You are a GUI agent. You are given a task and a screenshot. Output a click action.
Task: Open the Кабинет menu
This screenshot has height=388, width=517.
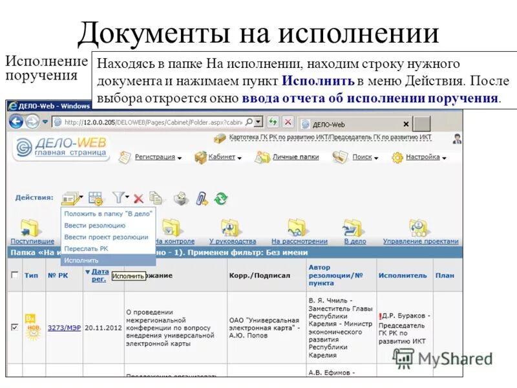coord(224,157)
